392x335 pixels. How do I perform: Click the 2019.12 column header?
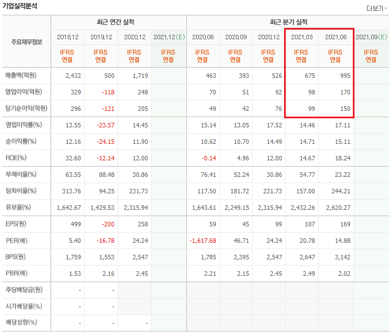point(101,37)
